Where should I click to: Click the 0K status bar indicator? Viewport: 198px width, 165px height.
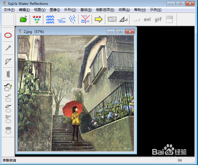pyautogui.click(x=180, y=160)
